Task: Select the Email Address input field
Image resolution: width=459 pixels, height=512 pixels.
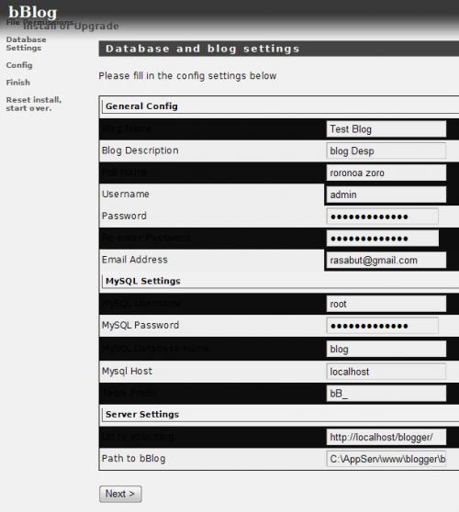Action: pos(386,261)
